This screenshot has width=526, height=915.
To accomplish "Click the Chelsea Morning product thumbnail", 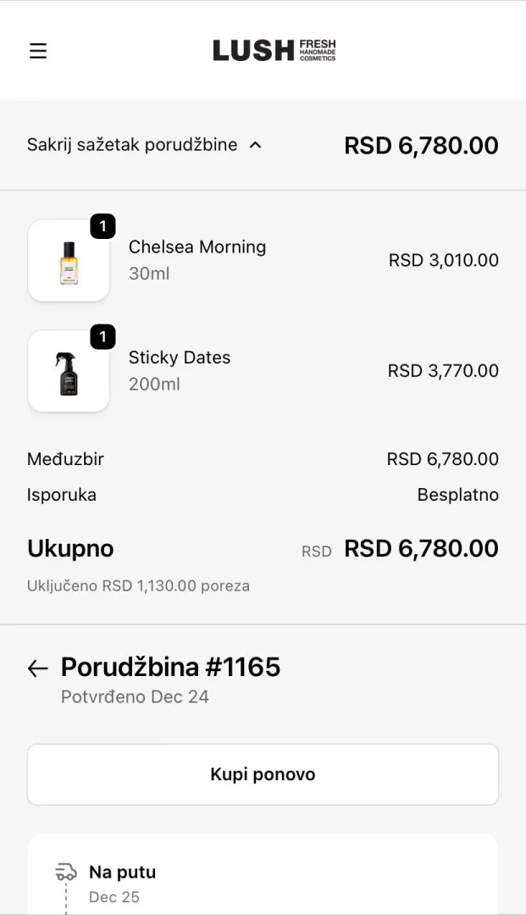I will coord(69,260).
